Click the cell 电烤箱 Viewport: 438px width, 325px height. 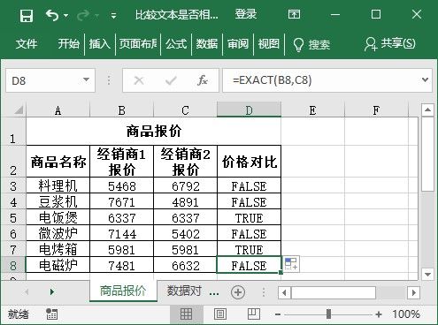(x=58, y=249)
